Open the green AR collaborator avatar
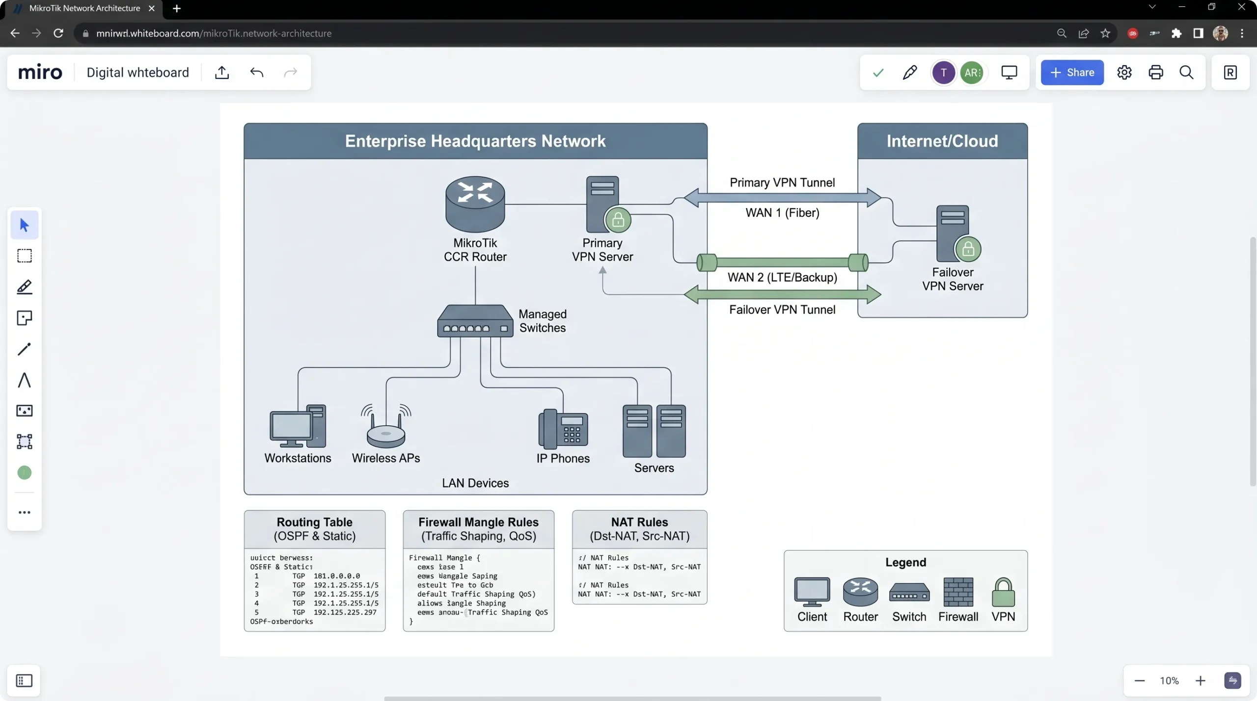The image size is (1257, 701). point(972,73)
